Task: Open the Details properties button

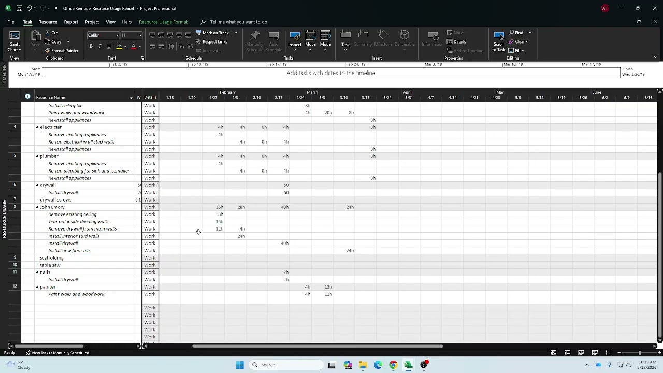Action: point(456,41)
